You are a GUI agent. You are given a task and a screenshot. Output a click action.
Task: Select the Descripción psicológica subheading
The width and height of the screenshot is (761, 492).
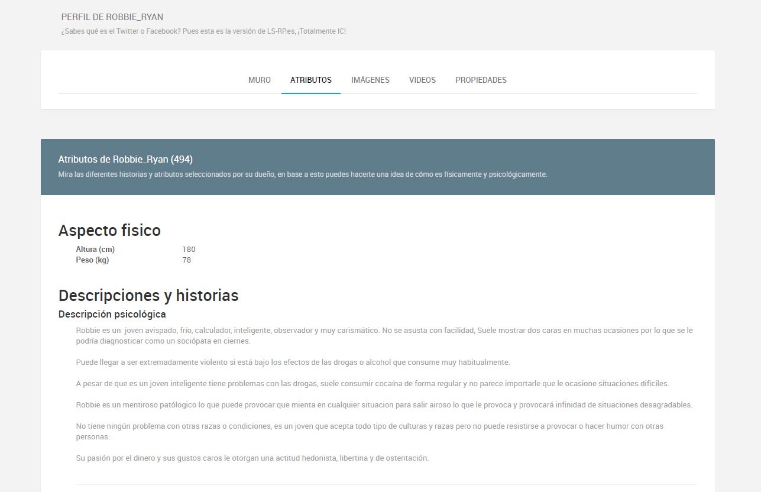pyautogui.click(x=112, y=315)
